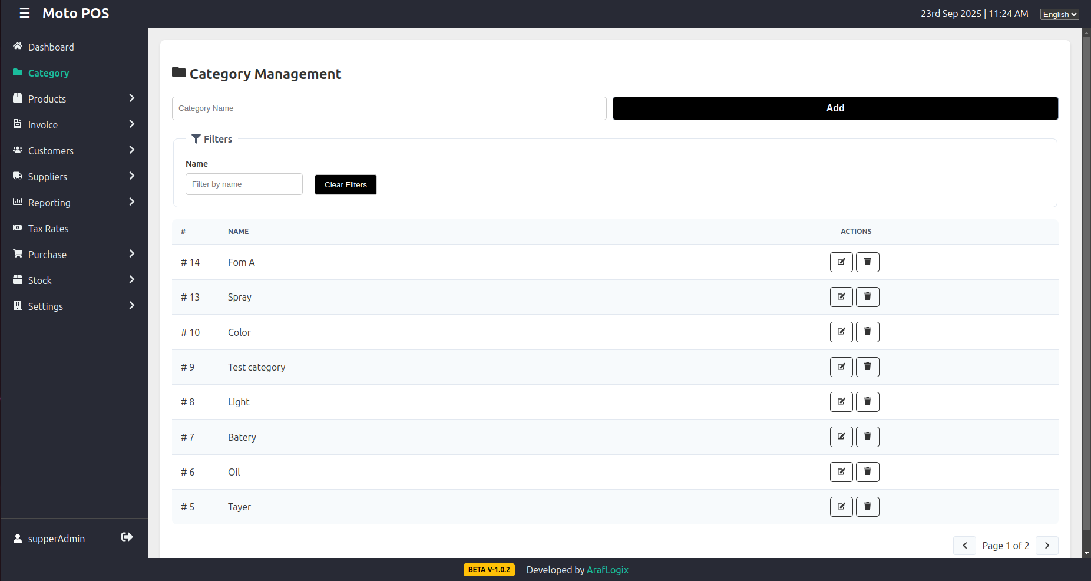1091x581 pixels.
Task: Click the edit icon for Fom A
Action: click(x=841, y=262)
